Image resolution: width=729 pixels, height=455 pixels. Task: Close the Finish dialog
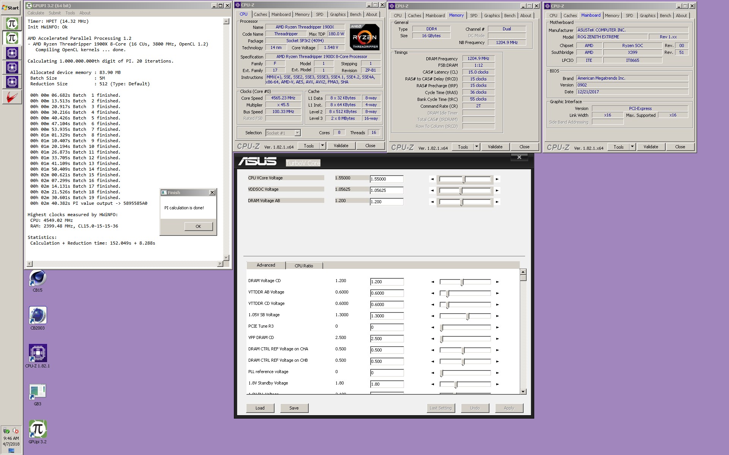(212, 193)
